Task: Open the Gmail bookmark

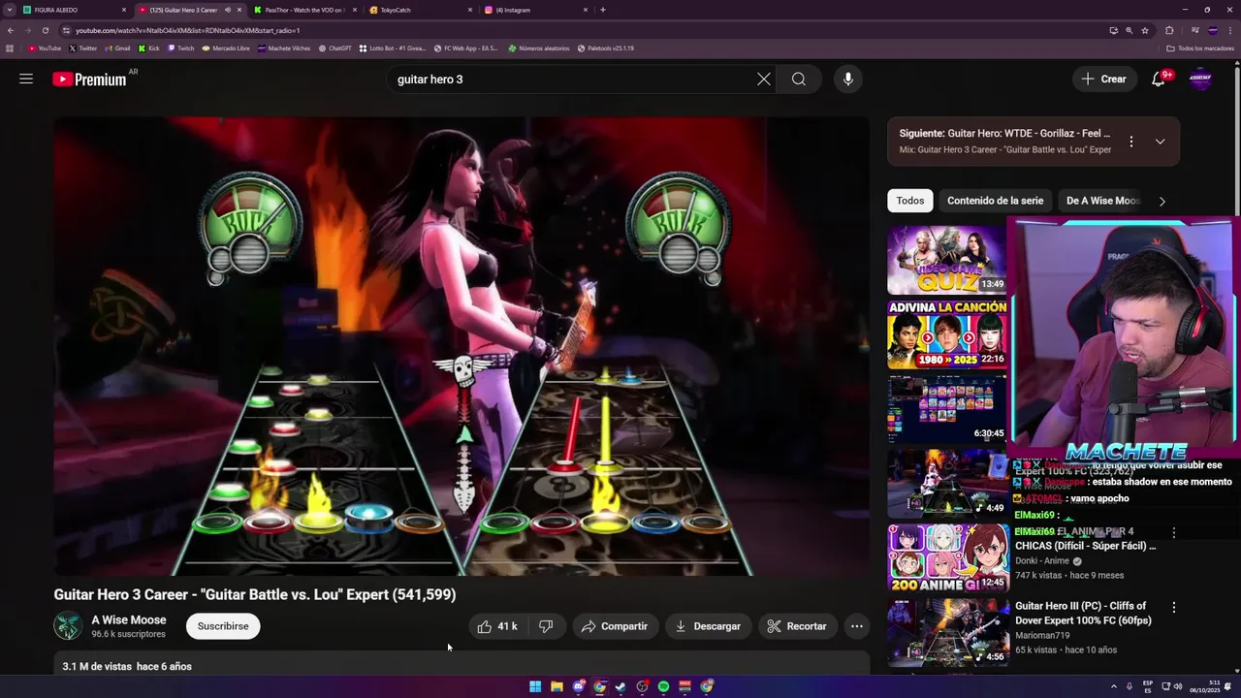Action: click(117, 48)
